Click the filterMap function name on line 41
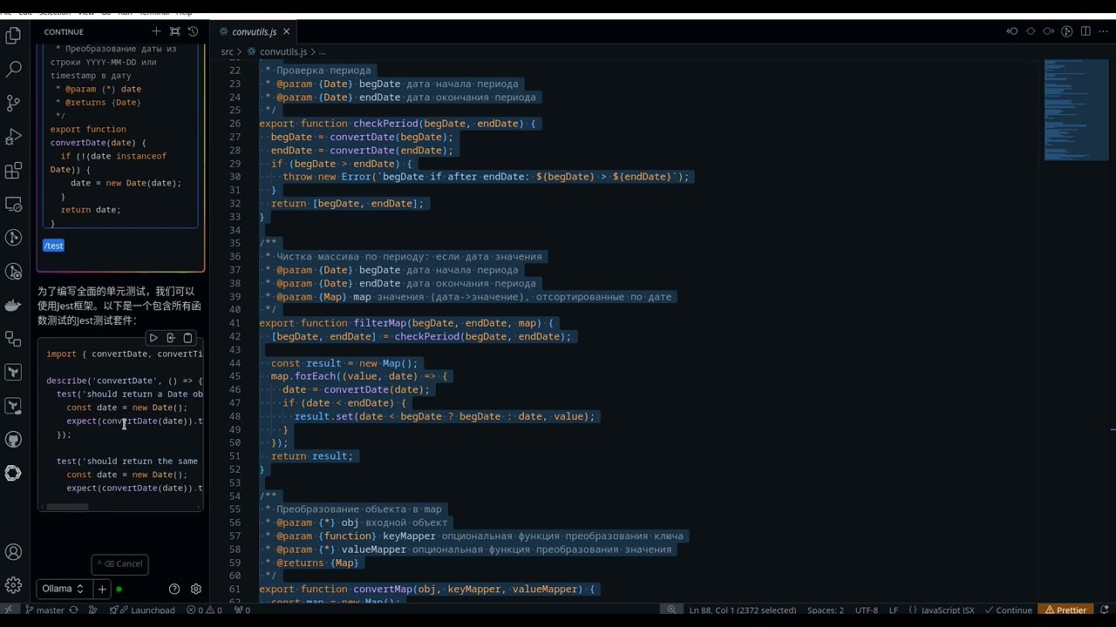This screenshot has height=627, width=1116. click(x=379, y=323)
